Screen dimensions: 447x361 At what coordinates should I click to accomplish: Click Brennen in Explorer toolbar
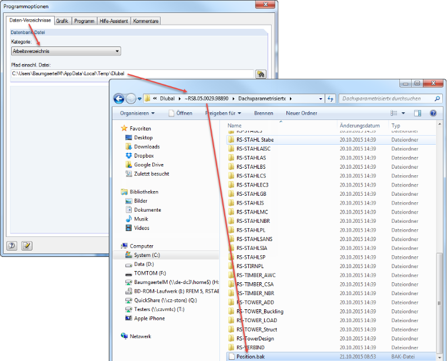pyautogui.click(x=263, y=113)
